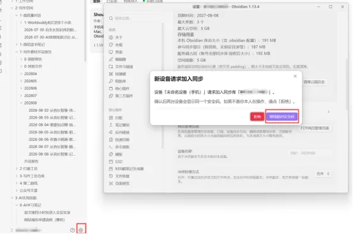The width and height of the screenshot is (353, 234).
Task: Click the 191 MB vault size value
Action: [x=269, y=40]
